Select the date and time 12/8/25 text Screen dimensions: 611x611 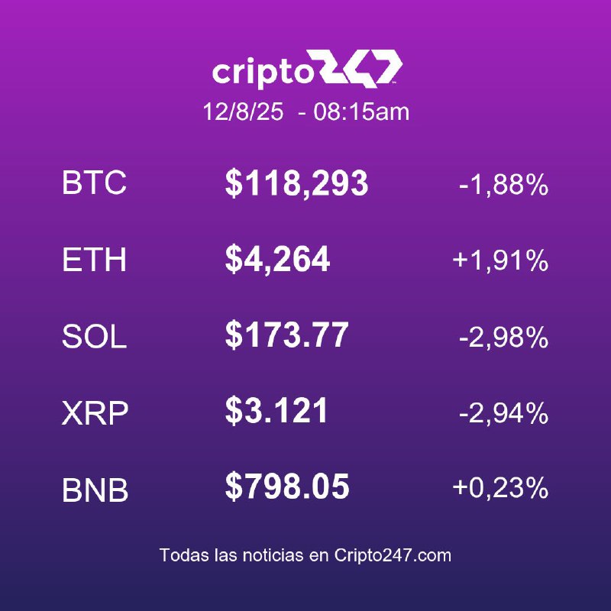(x=243, y=112)
